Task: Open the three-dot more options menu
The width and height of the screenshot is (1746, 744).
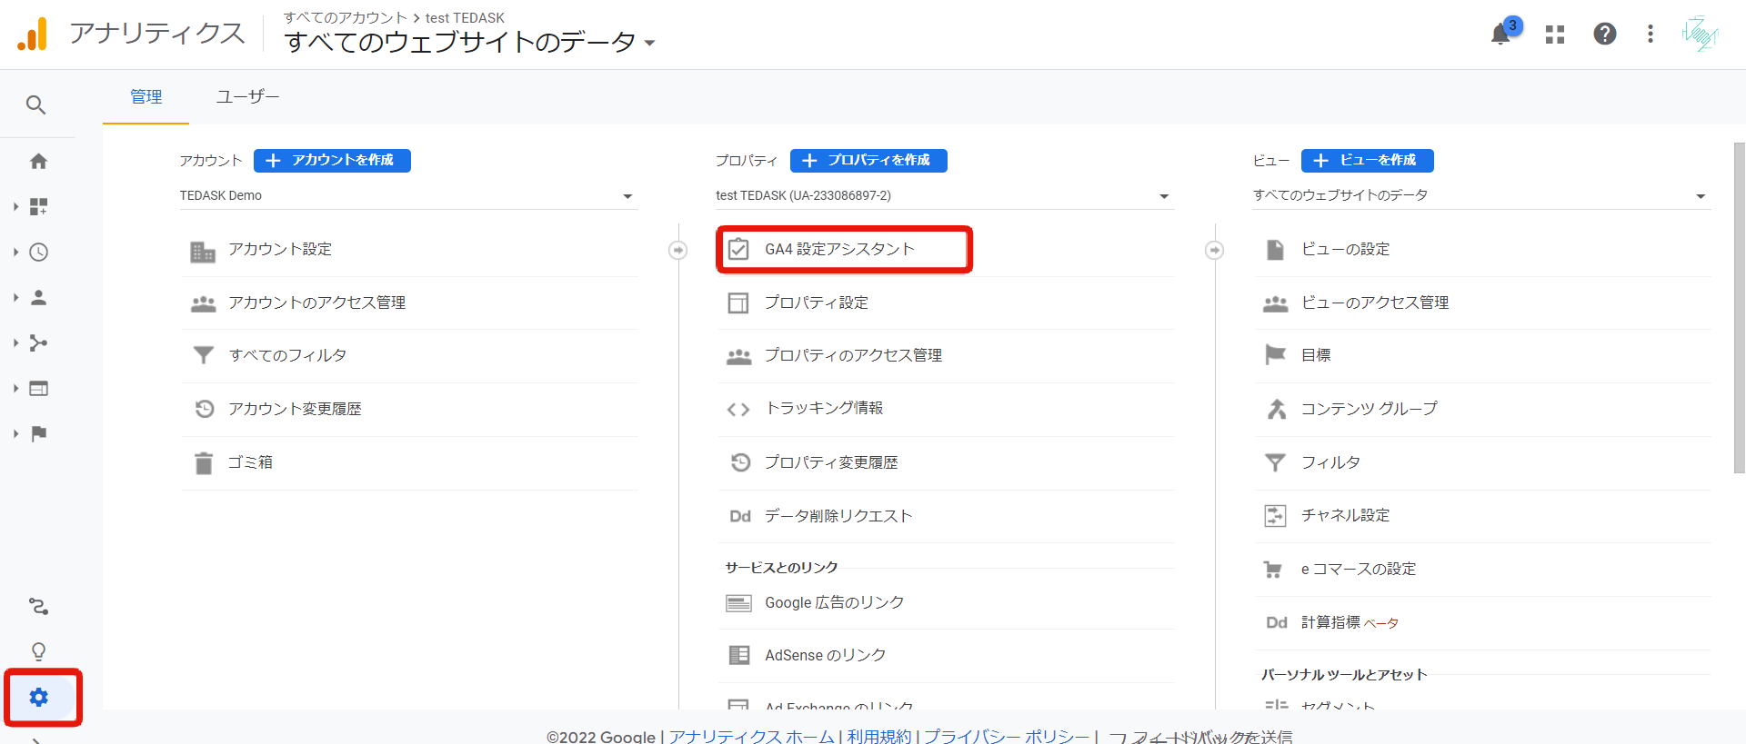Action: [1650, 35]
